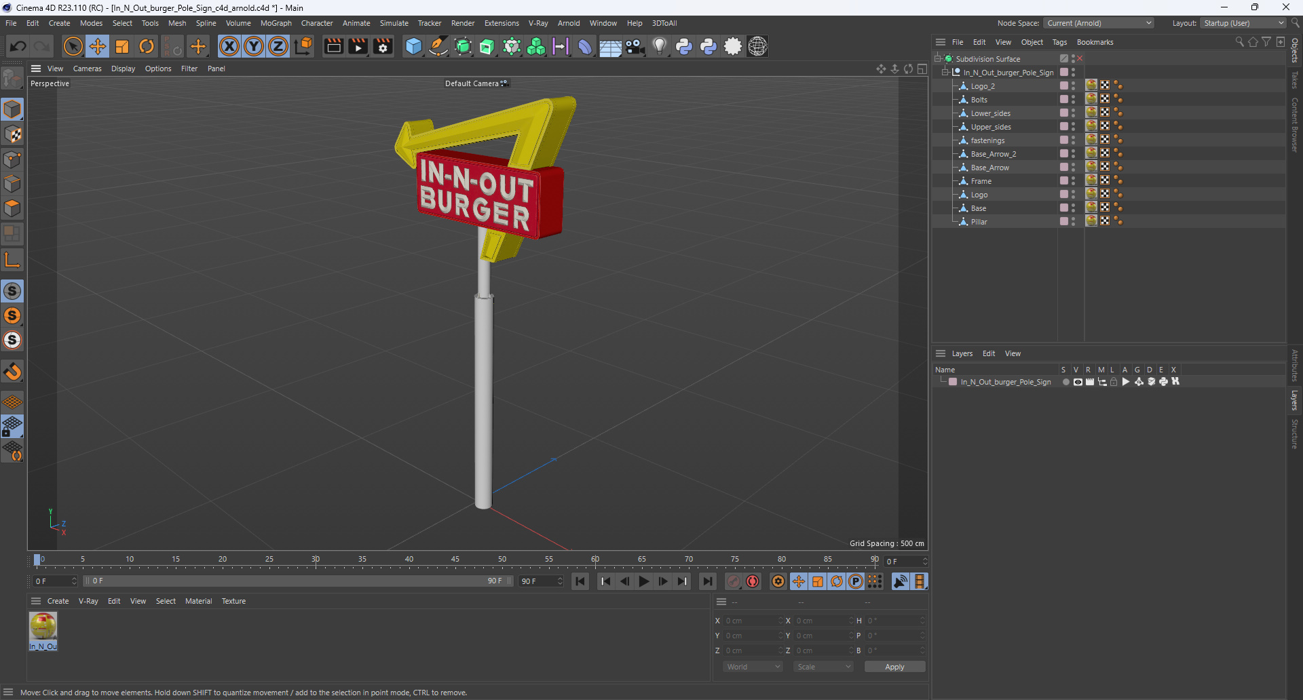Click layer color swatch of Base
1303x700 pixels.
[1063, 208]
